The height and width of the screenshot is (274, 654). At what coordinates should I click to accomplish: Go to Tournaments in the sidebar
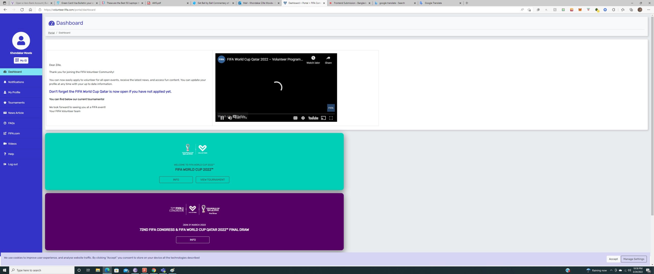coord(16,102)
